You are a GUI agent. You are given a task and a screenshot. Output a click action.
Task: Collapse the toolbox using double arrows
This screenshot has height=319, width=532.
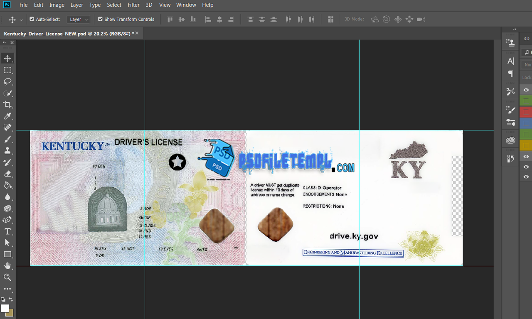(x=4, y=42)
